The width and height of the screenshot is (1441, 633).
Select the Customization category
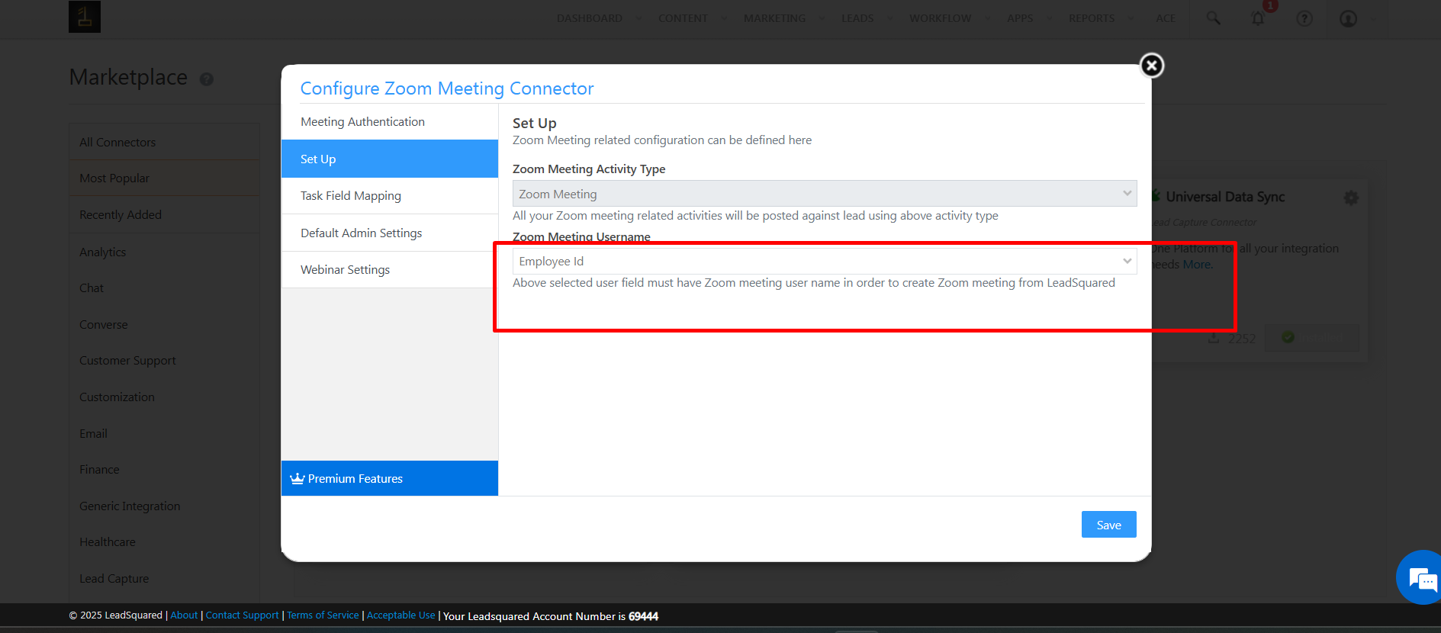(x=164, y=397)
